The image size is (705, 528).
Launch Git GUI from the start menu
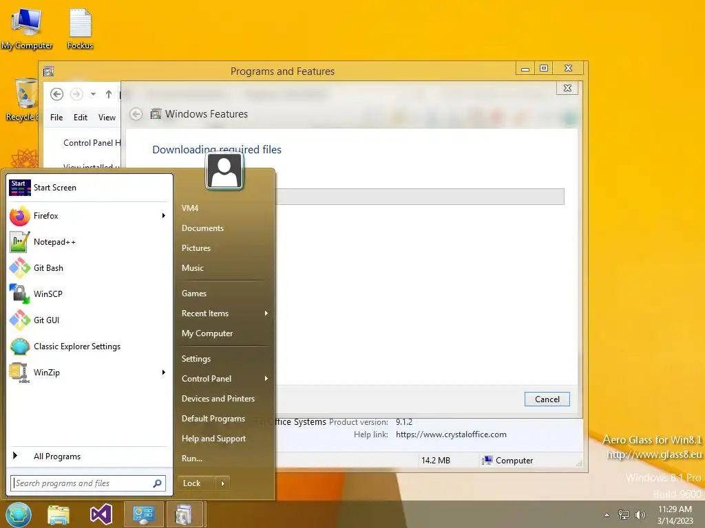click(89, 320)
